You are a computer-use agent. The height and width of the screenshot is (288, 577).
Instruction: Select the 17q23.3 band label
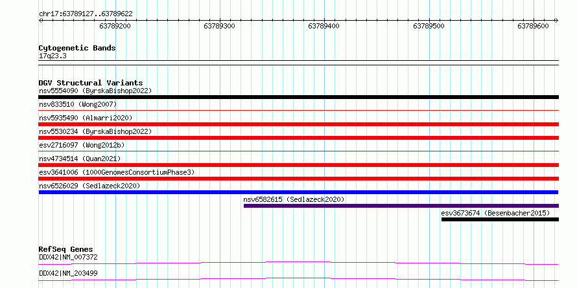(53, 56)
